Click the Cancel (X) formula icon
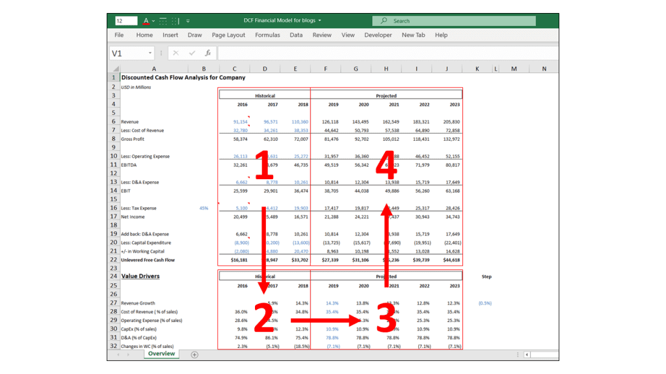Image resolution: width=666 pixels, height=374 pixels. [x=176, y=53]
